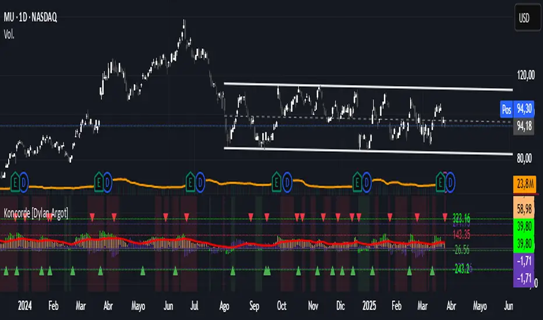Click the 120,00 level on the price scale
Image resolution: width=543 pixels, height=320 pixels.
point(526,74)
